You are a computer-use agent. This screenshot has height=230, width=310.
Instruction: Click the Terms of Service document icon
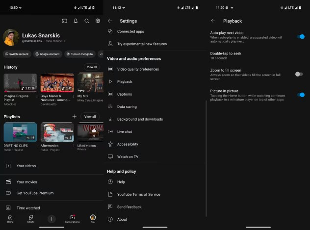click(110, 194)
